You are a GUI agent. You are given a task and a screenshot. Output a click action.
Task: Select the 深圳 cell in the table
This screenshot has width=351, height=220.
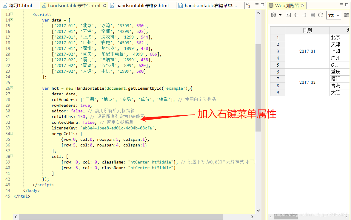pyautogui.click(x=340, y=65)
